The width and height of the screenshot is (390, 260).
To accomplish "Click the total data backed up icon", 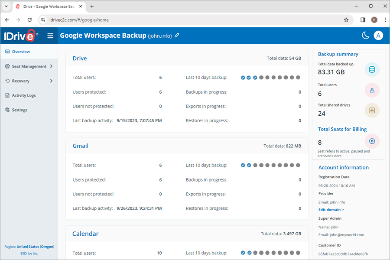I will [x=371, y=70].
